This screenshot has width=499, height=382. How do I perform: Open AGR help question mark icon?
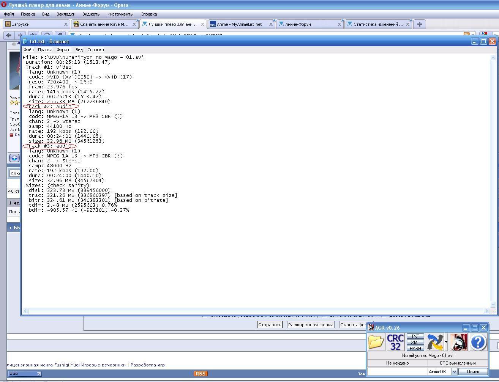(478, 342)
